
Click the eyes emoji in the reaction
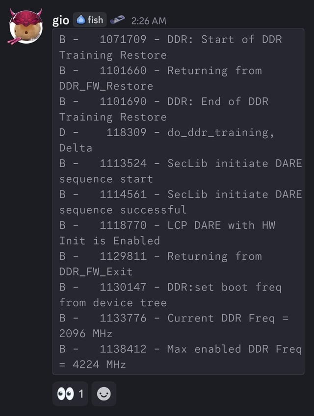coord(65,394)
